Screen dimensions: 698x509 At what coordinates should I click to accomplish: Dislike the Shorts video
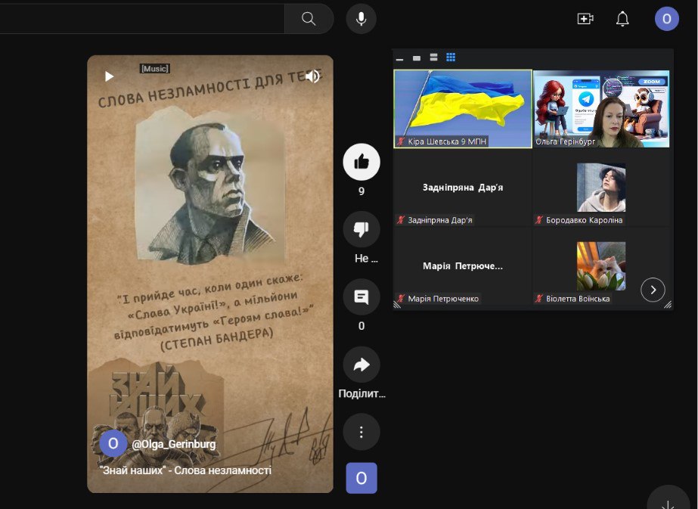click(x=361, y=230)
